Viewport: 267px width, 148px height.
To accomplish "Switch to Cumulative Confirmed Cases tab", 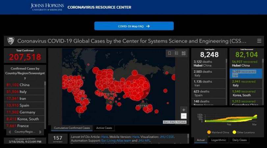I will (72, 128).
